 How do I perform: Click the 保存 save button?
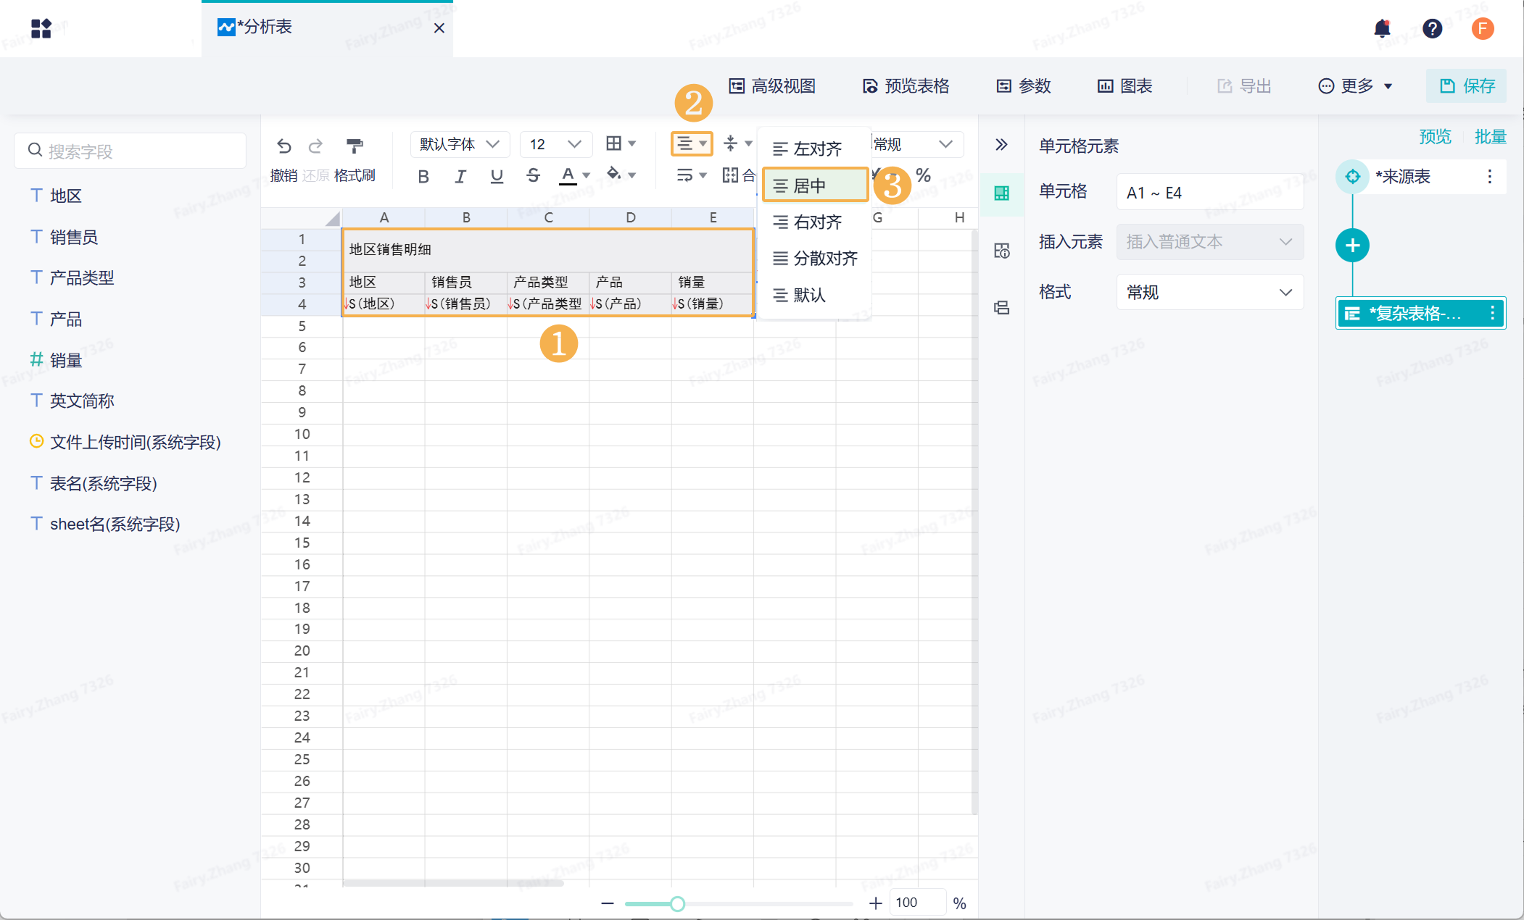1466,86
